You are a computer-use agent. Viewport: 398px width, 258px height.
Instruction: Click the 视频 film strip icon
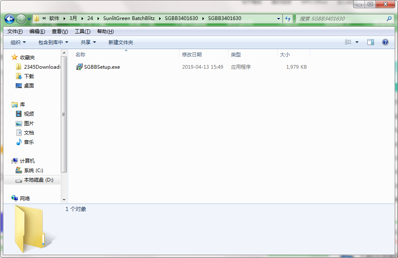point(19,114)
